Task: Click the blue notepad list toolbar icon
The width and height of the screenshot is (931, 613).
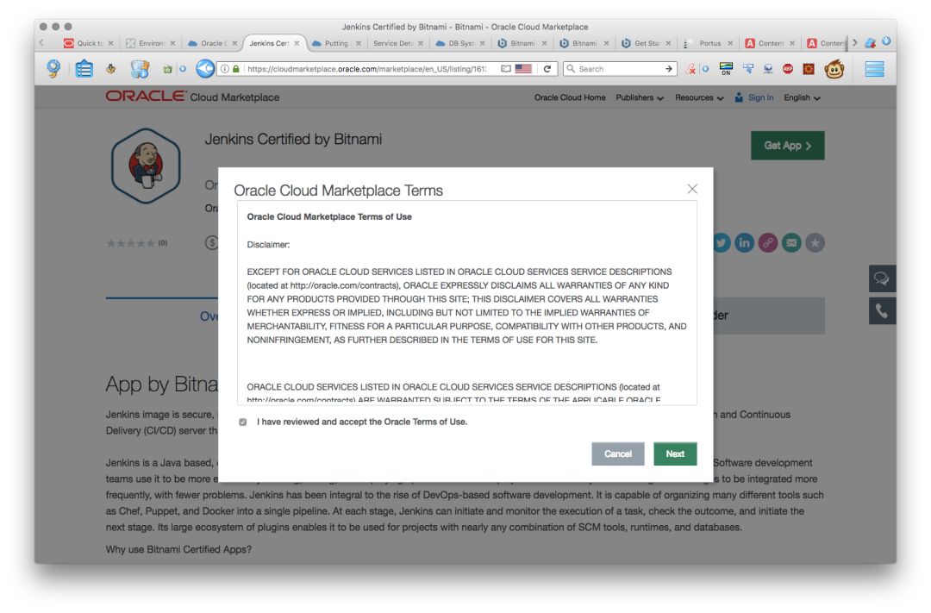Action: tap(84, 69)
